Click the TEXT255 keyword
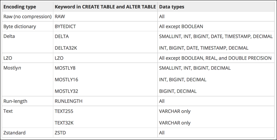Image resolution: width=277 pixels, height=140 pixels. point(64,111)
